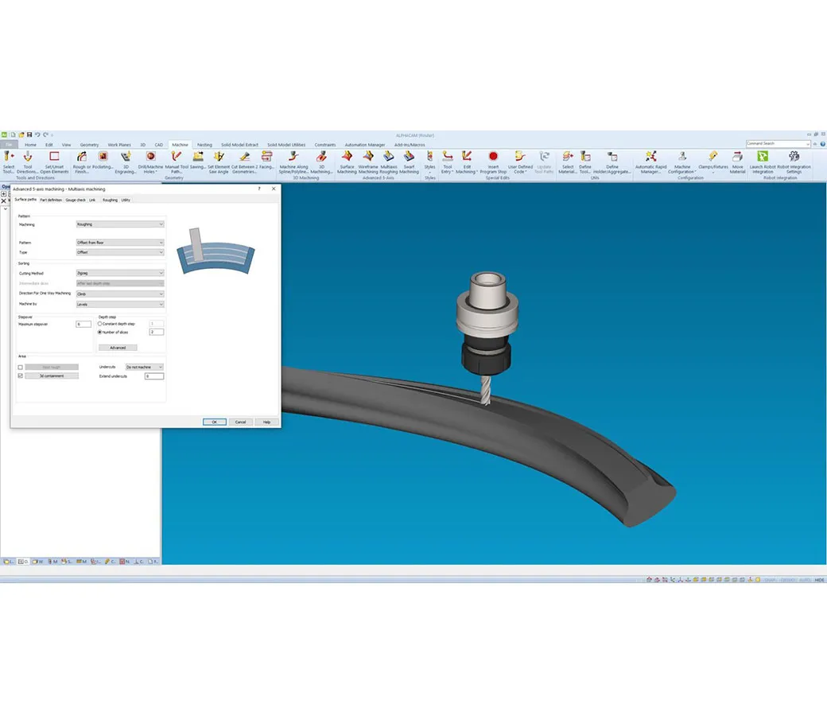
Task: Open the Tool Entry menu
Action: click(447, 161)
